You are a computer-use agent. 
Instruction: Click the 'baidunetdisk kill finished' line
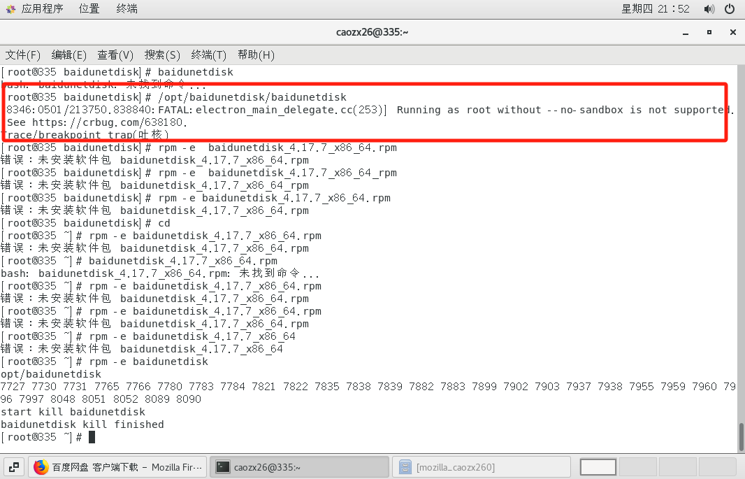(x=82, y=425)
